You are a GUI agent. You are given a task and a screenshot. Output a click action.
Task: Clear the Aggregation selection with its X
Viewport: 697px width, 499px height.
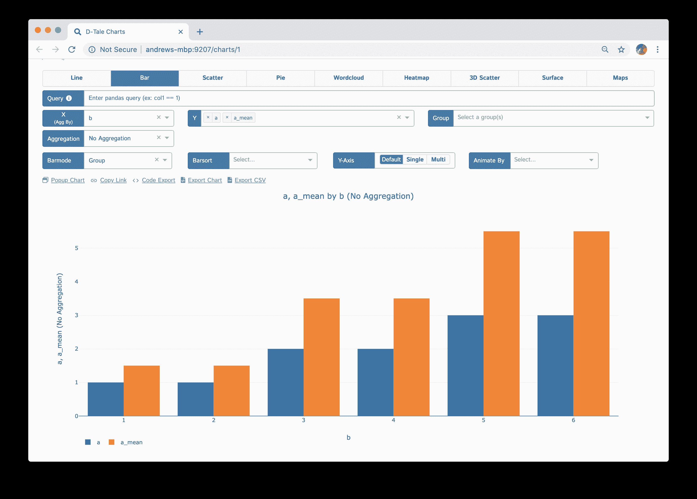click(158, 138)
